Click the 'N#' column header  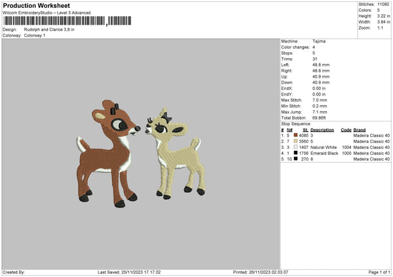point(290,130)
